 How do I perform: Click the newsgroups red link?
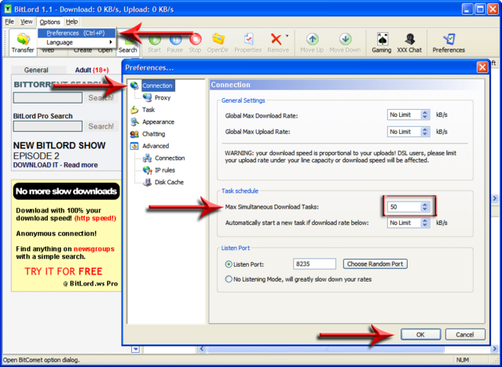click(93, 249)
